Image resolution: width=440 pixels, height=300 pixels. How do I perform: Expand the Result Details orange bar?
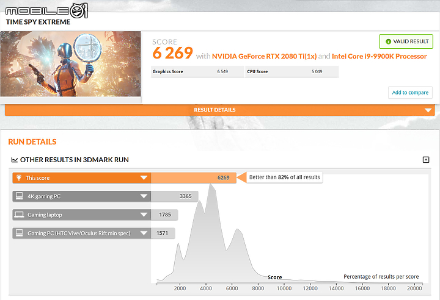tap(220, 110)
